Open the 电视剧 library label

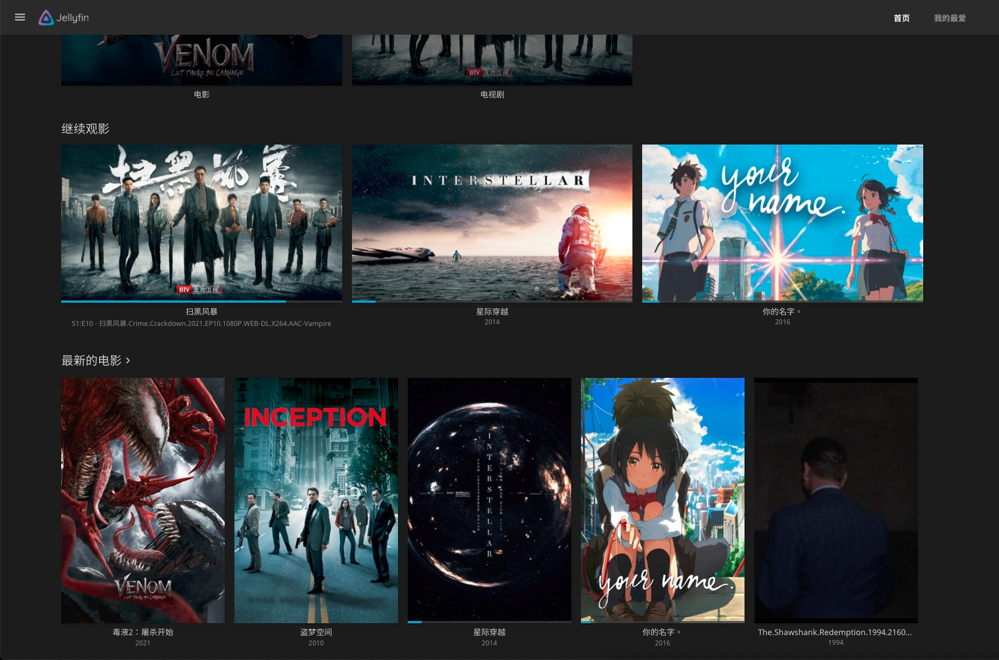tap(492, 94)
